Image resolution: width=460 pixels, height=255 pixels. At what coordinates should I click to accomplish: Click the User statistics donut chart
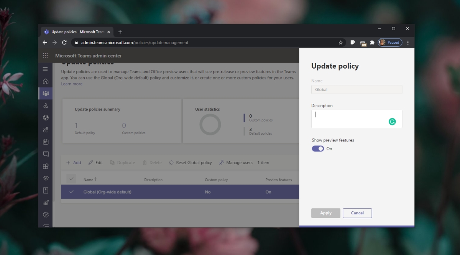[x=210, y=124]
